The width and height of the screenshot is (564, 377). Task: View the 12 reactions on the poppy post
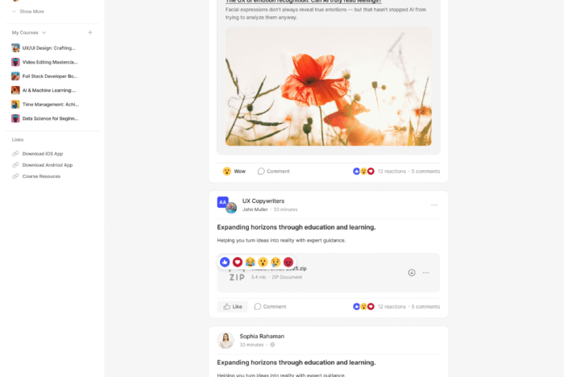[x=392, y=172]
